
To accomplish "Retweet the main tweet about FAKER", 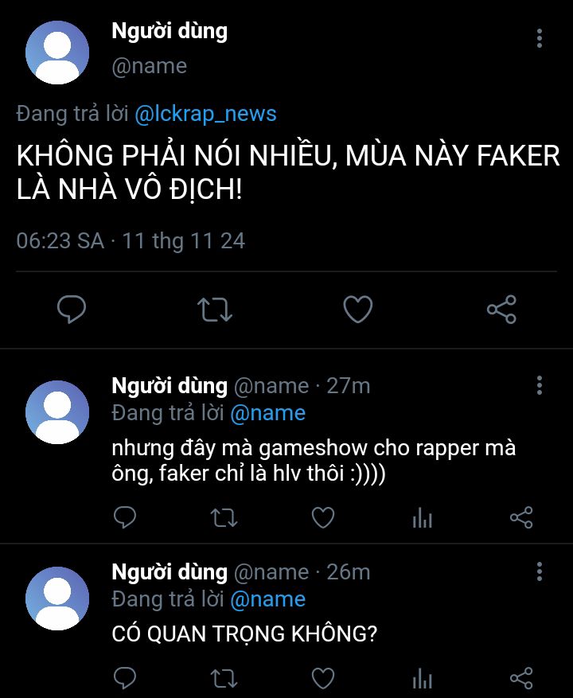I will pos(215,309).
